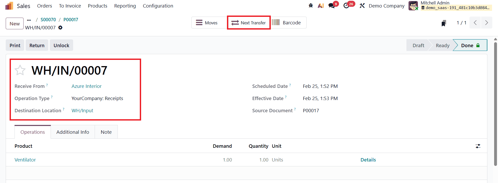
Task: Click Product column header
Action: 23,146
